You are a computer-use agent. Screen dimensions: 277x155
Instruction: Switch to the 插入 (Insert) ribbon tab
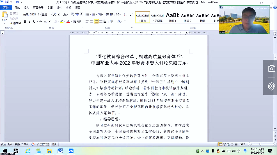point(26,8)
